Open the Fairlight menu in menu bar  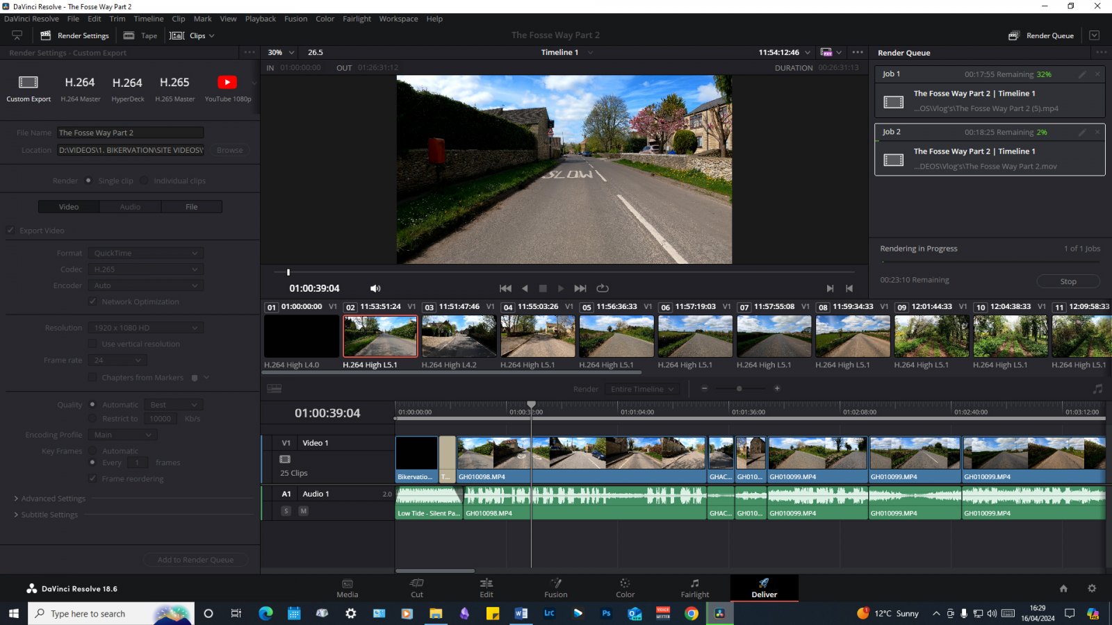[357, 19]
